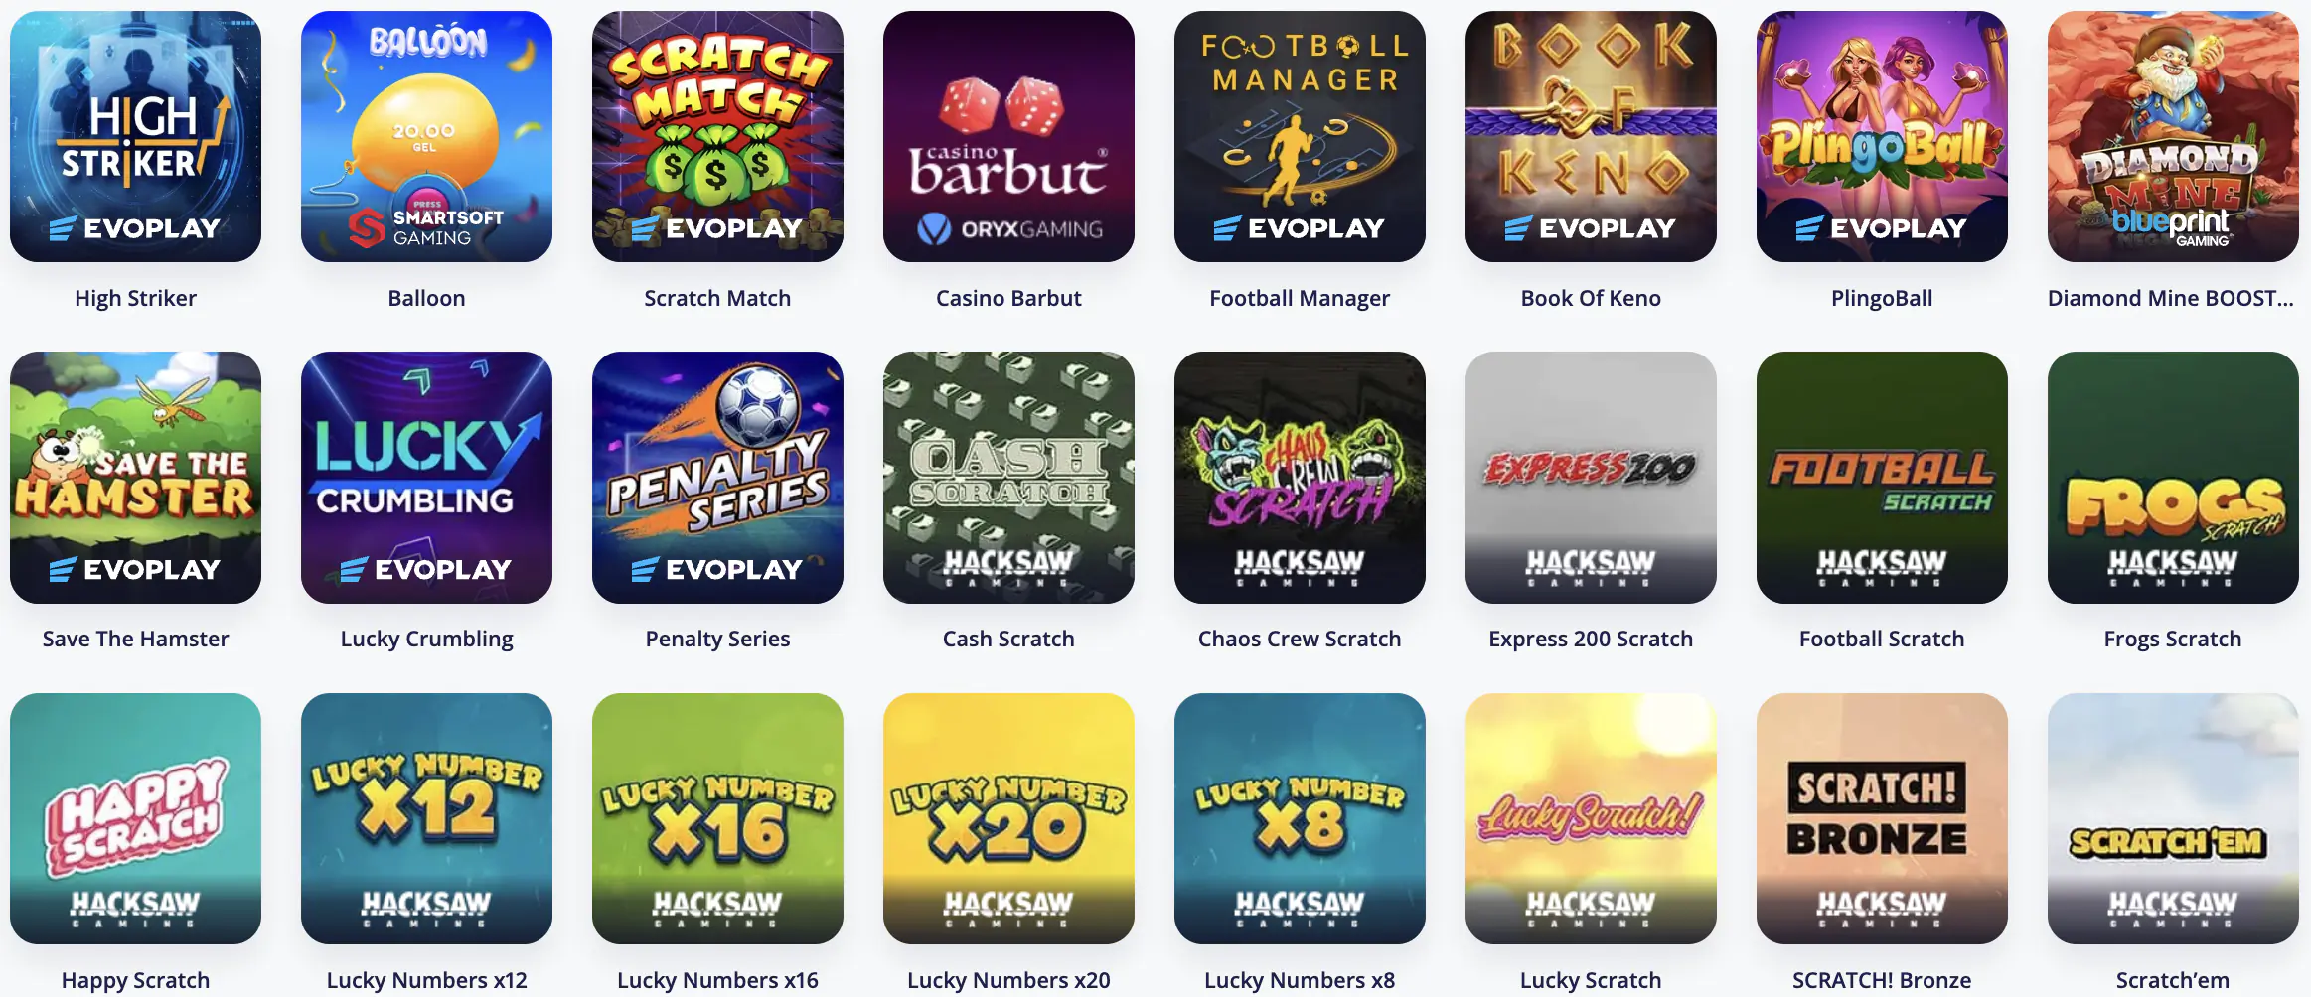Image resolution: width=2311 pixels, height=997 pixels.
Task: Open the Book Of Keno tile
Action: point(1592,137)
